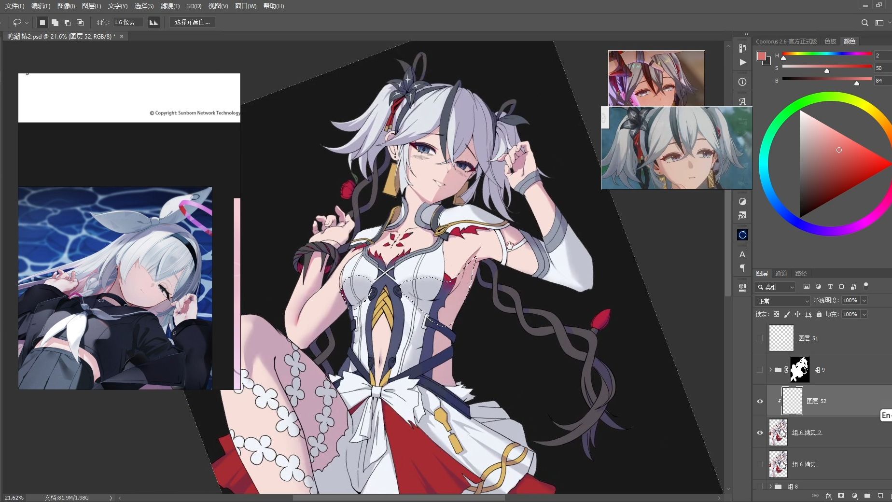Switch to the Coolorus 2.6 tab
892x502 pixels.
point(786,42)
